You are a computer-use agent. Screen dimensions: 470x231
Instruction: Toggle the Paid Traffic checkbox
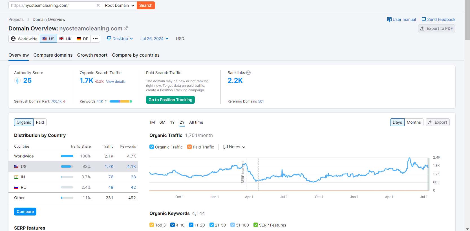coord(189,147)
